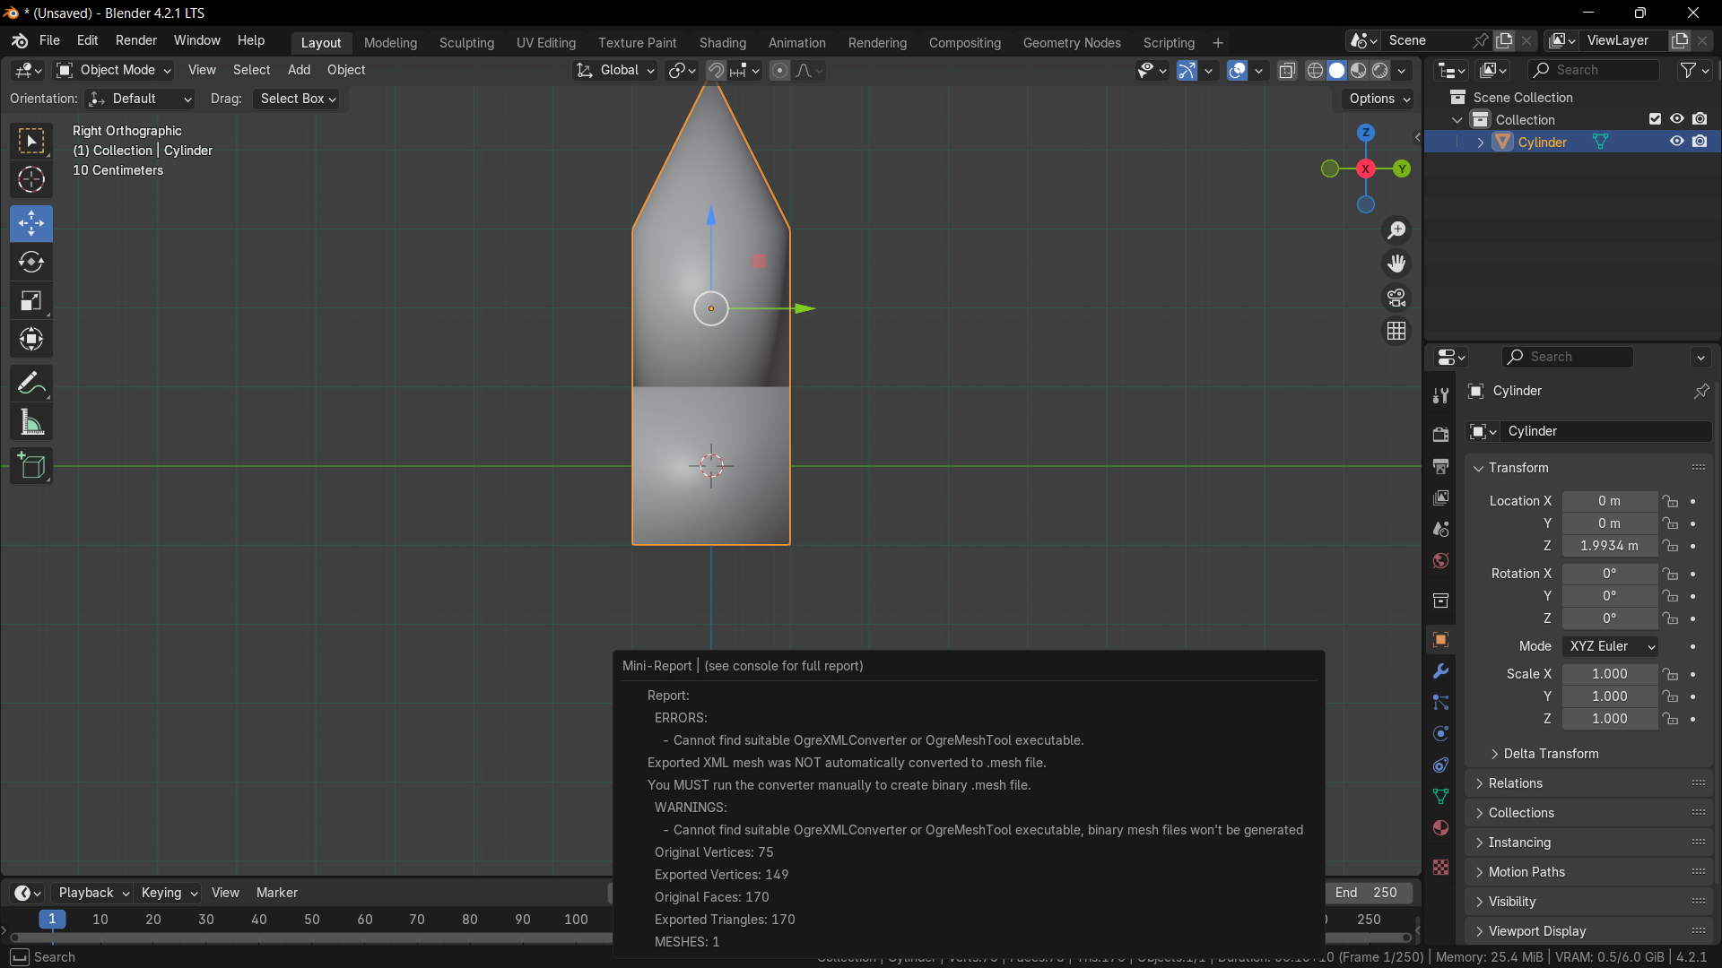The width and height of the screenshot is (1722, 968).
Task: Select the Annotate tool
Action: pos(31,384)
